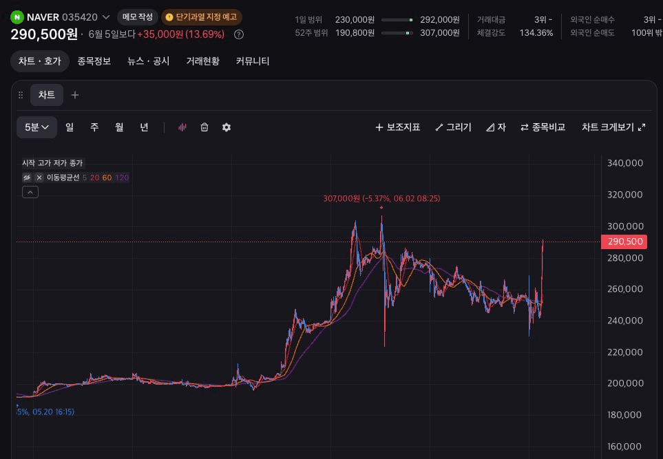The width and height of the screenshot is (663, 459).
Task: Open the 메모 작성 memo button
Action: [138, 17]
